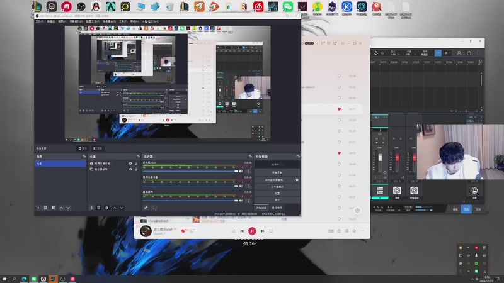Enable shuffle mode in music player
Viewport: 504px width, 283px height.
pos(233,231)
